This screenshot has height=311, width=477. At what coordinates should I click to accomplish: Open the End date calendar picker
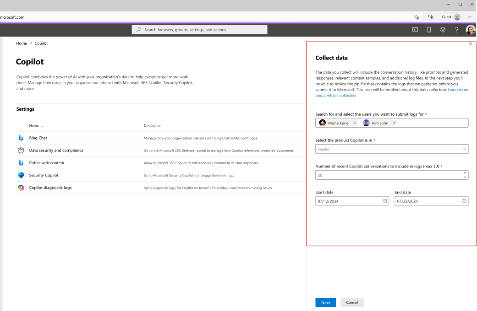[464, 201]
